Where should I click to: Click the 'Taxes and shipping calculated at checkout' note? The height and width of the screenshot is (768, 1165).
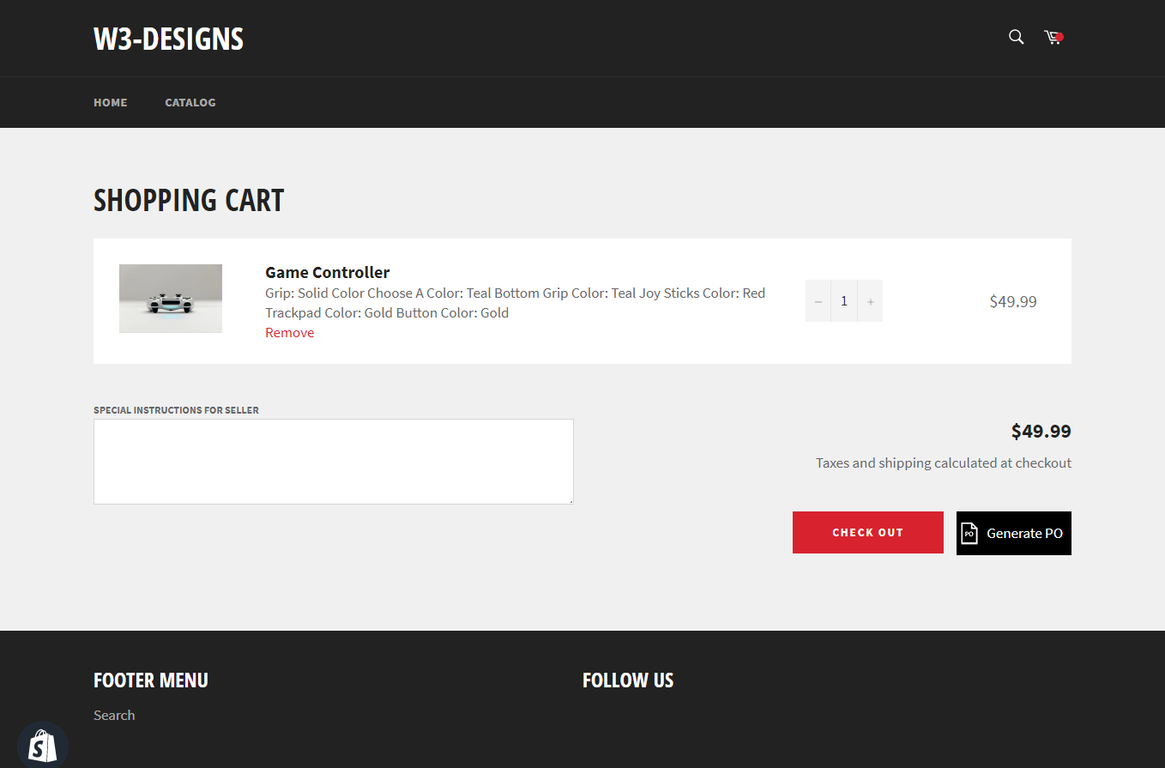pos(944,463)
